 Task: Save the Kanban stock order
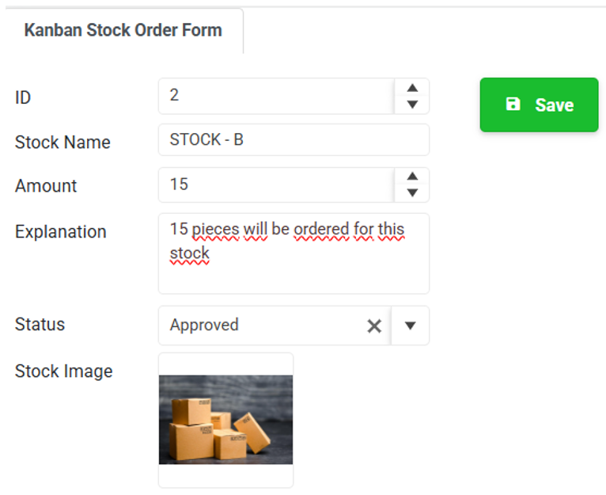click(x=539, y=105)
